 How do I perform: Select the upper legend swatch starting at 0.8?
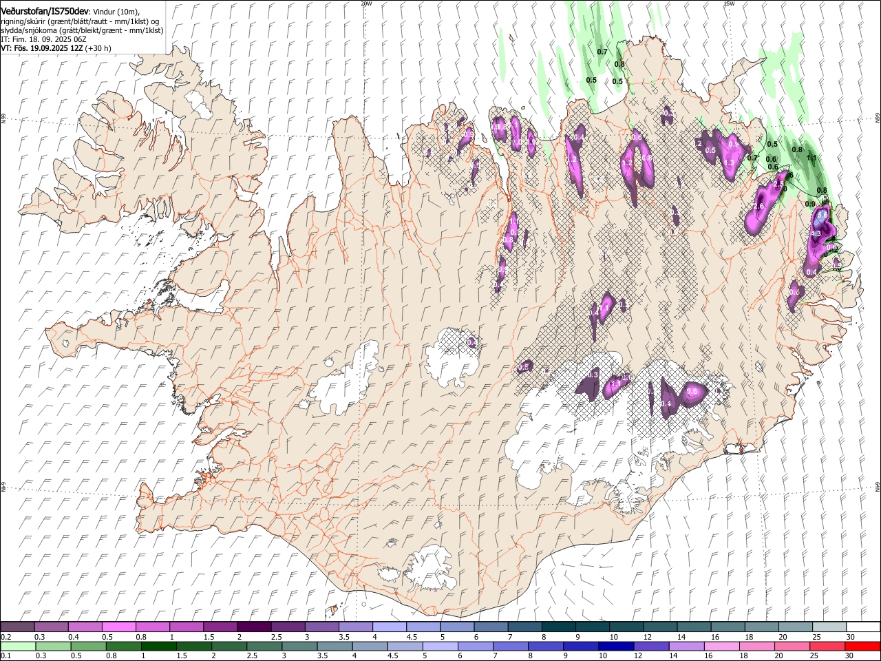coord(152,627)
